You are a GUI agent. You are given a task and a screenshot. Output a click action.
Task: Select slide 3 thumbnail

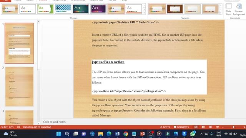[x=19, y=117]
